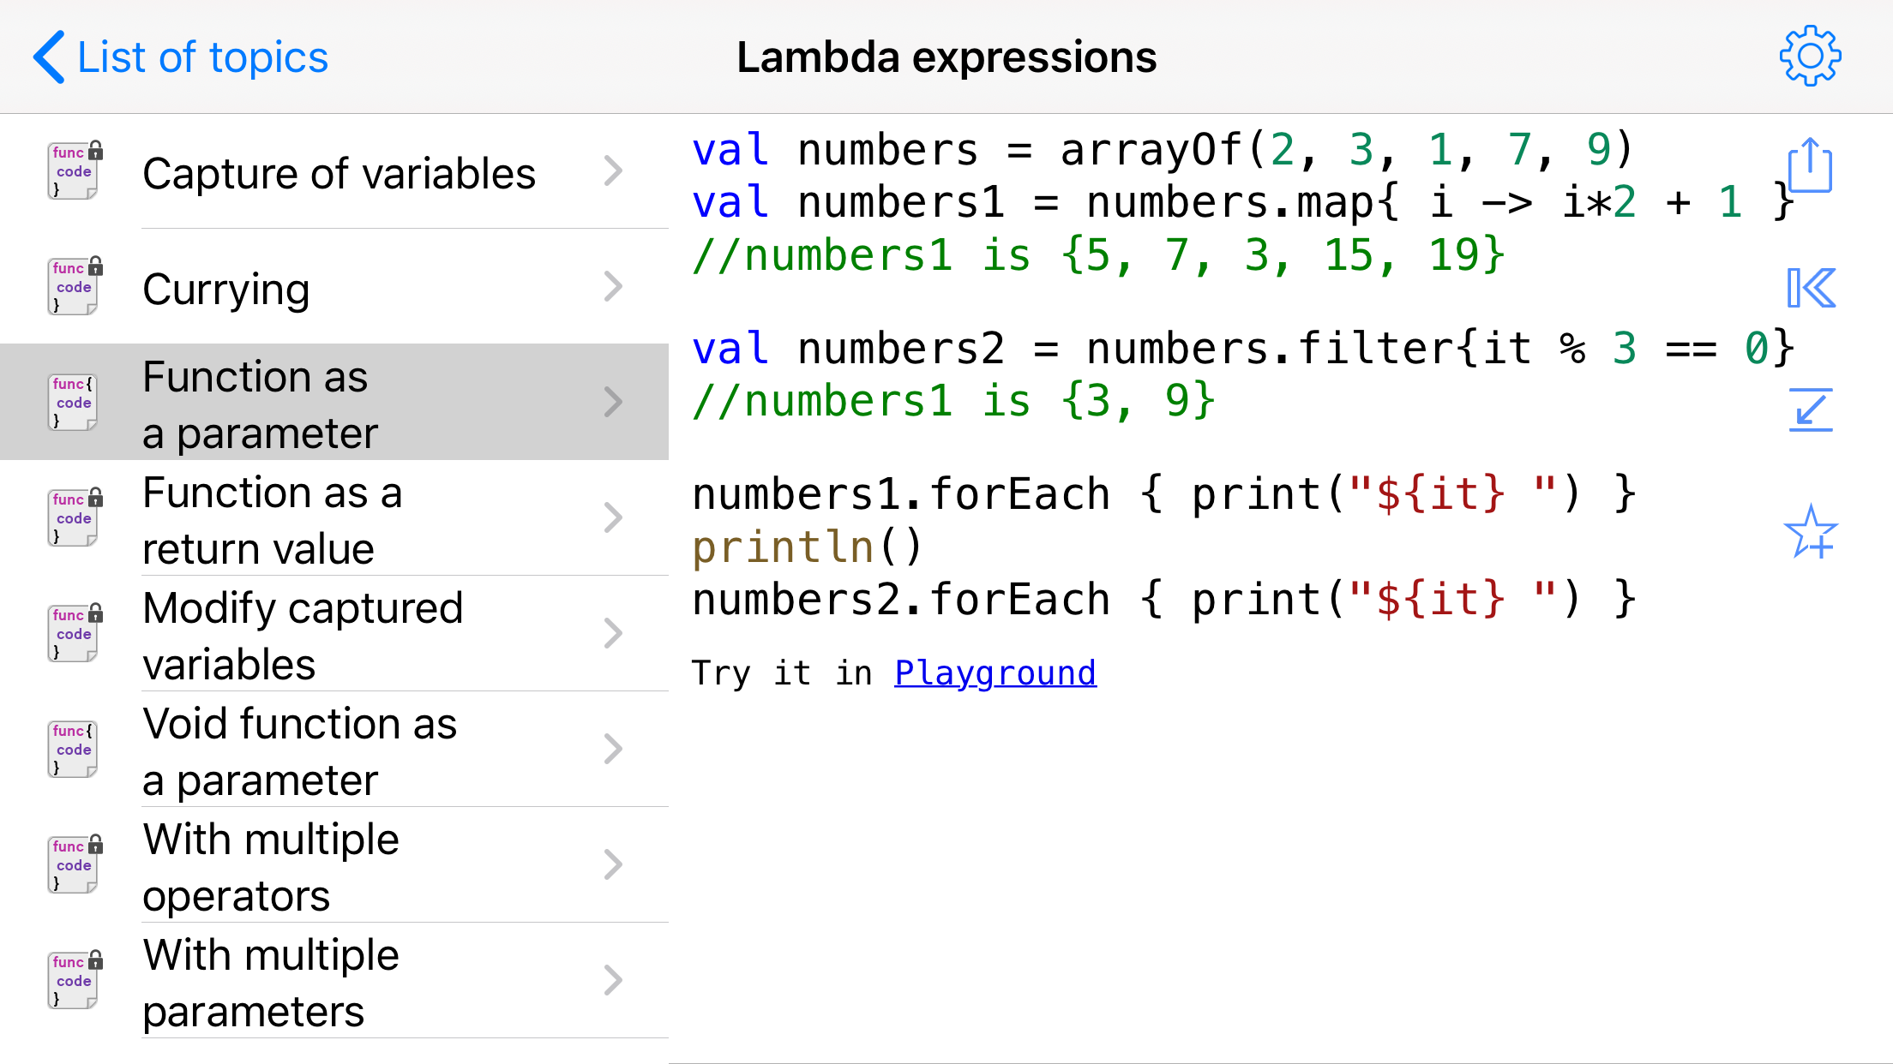Viewport: 1893px width, 1064px height.
Task: Click the Lambda expressions title
Action: coord(946,57)
